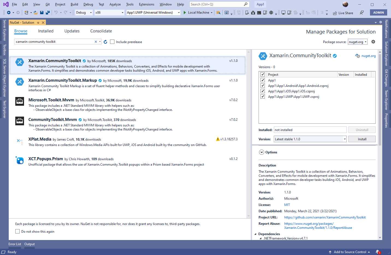This screenshot has height=255, width=391.
Task: Collapse the Options section
Action: coord(262,152)
